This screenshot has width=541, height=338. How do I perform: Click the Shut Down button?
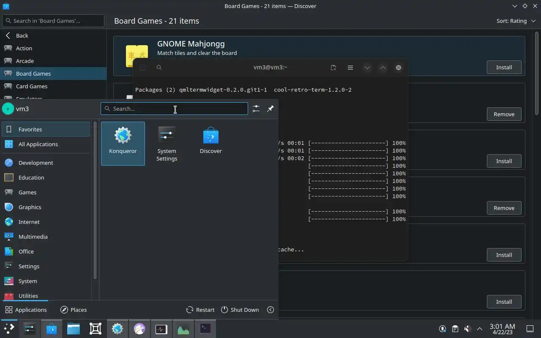coord(240,310)
